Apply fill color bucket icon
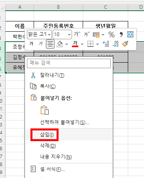The height and width of the screenshot is (178, 144). coord(60,44)
